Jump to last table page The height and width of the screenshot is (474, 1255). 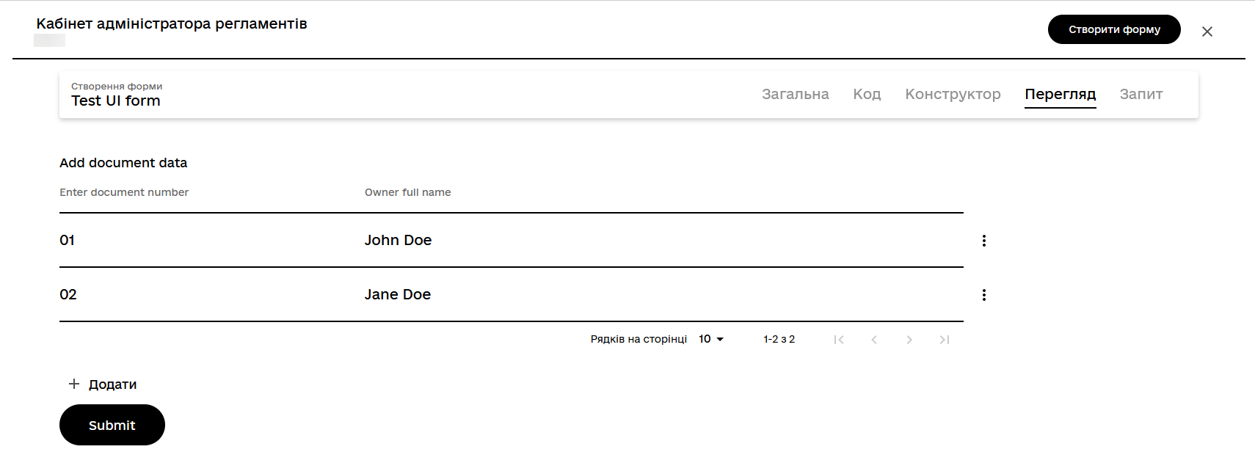coord(945,340)
